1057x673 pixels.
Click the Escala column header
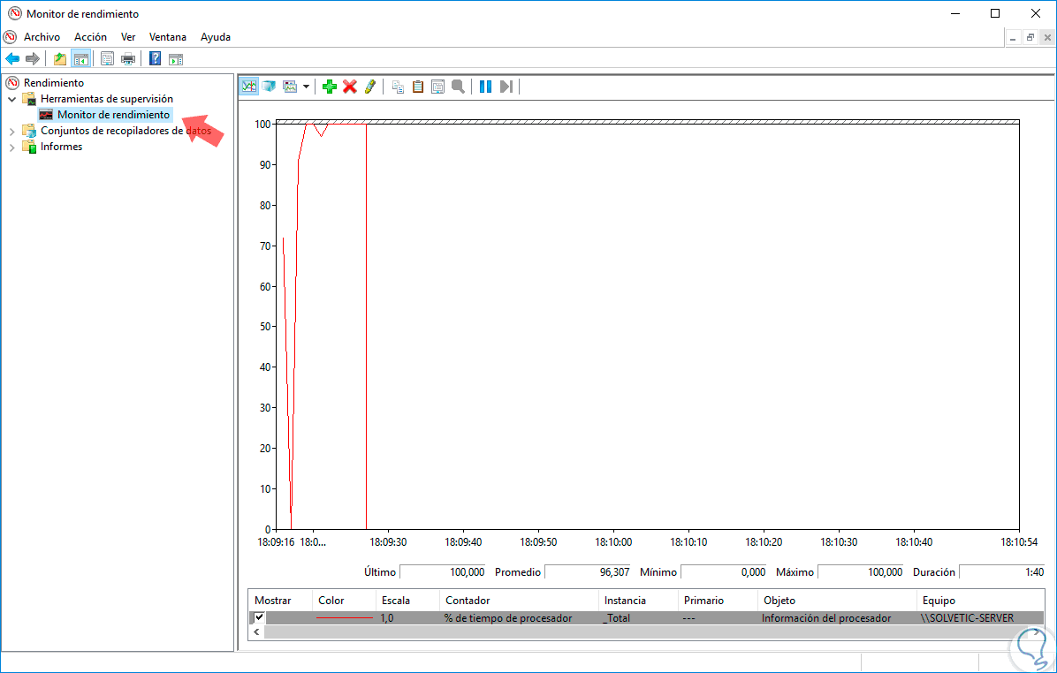407,601
